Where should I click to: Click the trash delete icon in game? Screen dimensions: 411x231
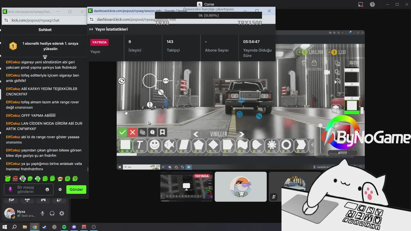[x=304, y=63]
